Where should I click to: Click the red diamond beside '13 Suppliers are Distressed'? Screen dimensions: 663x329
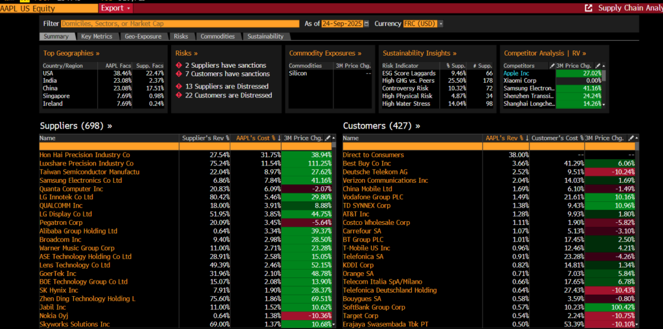[179, 86]
